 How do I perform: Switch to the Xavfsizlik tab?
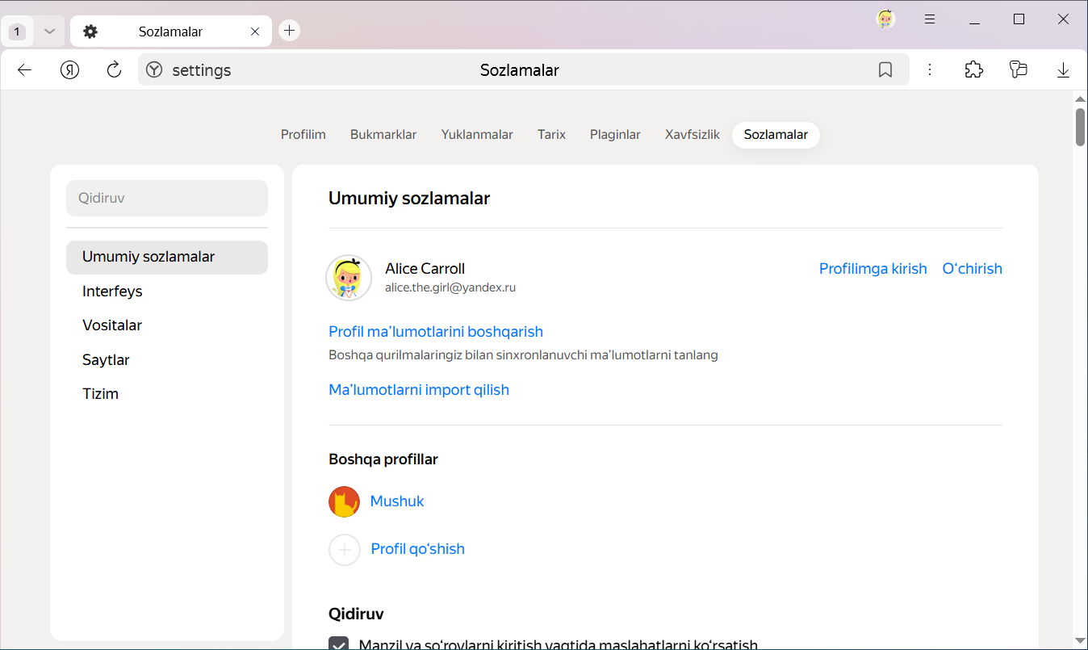pos(692,135)
